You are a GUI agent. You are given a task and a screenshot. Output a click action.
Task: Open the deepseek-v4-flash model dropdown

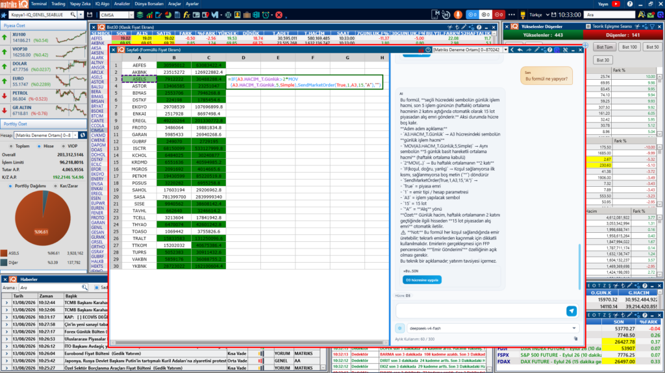click(x=493, y=328)
